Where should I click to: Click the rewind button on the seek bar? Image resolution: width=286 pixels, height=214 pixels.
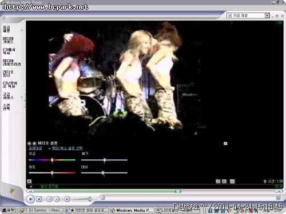click(x=30, y=191)
